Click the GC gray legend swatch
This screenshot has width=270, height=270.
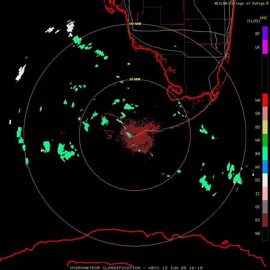pyautogui.click(x=265, y=207)
